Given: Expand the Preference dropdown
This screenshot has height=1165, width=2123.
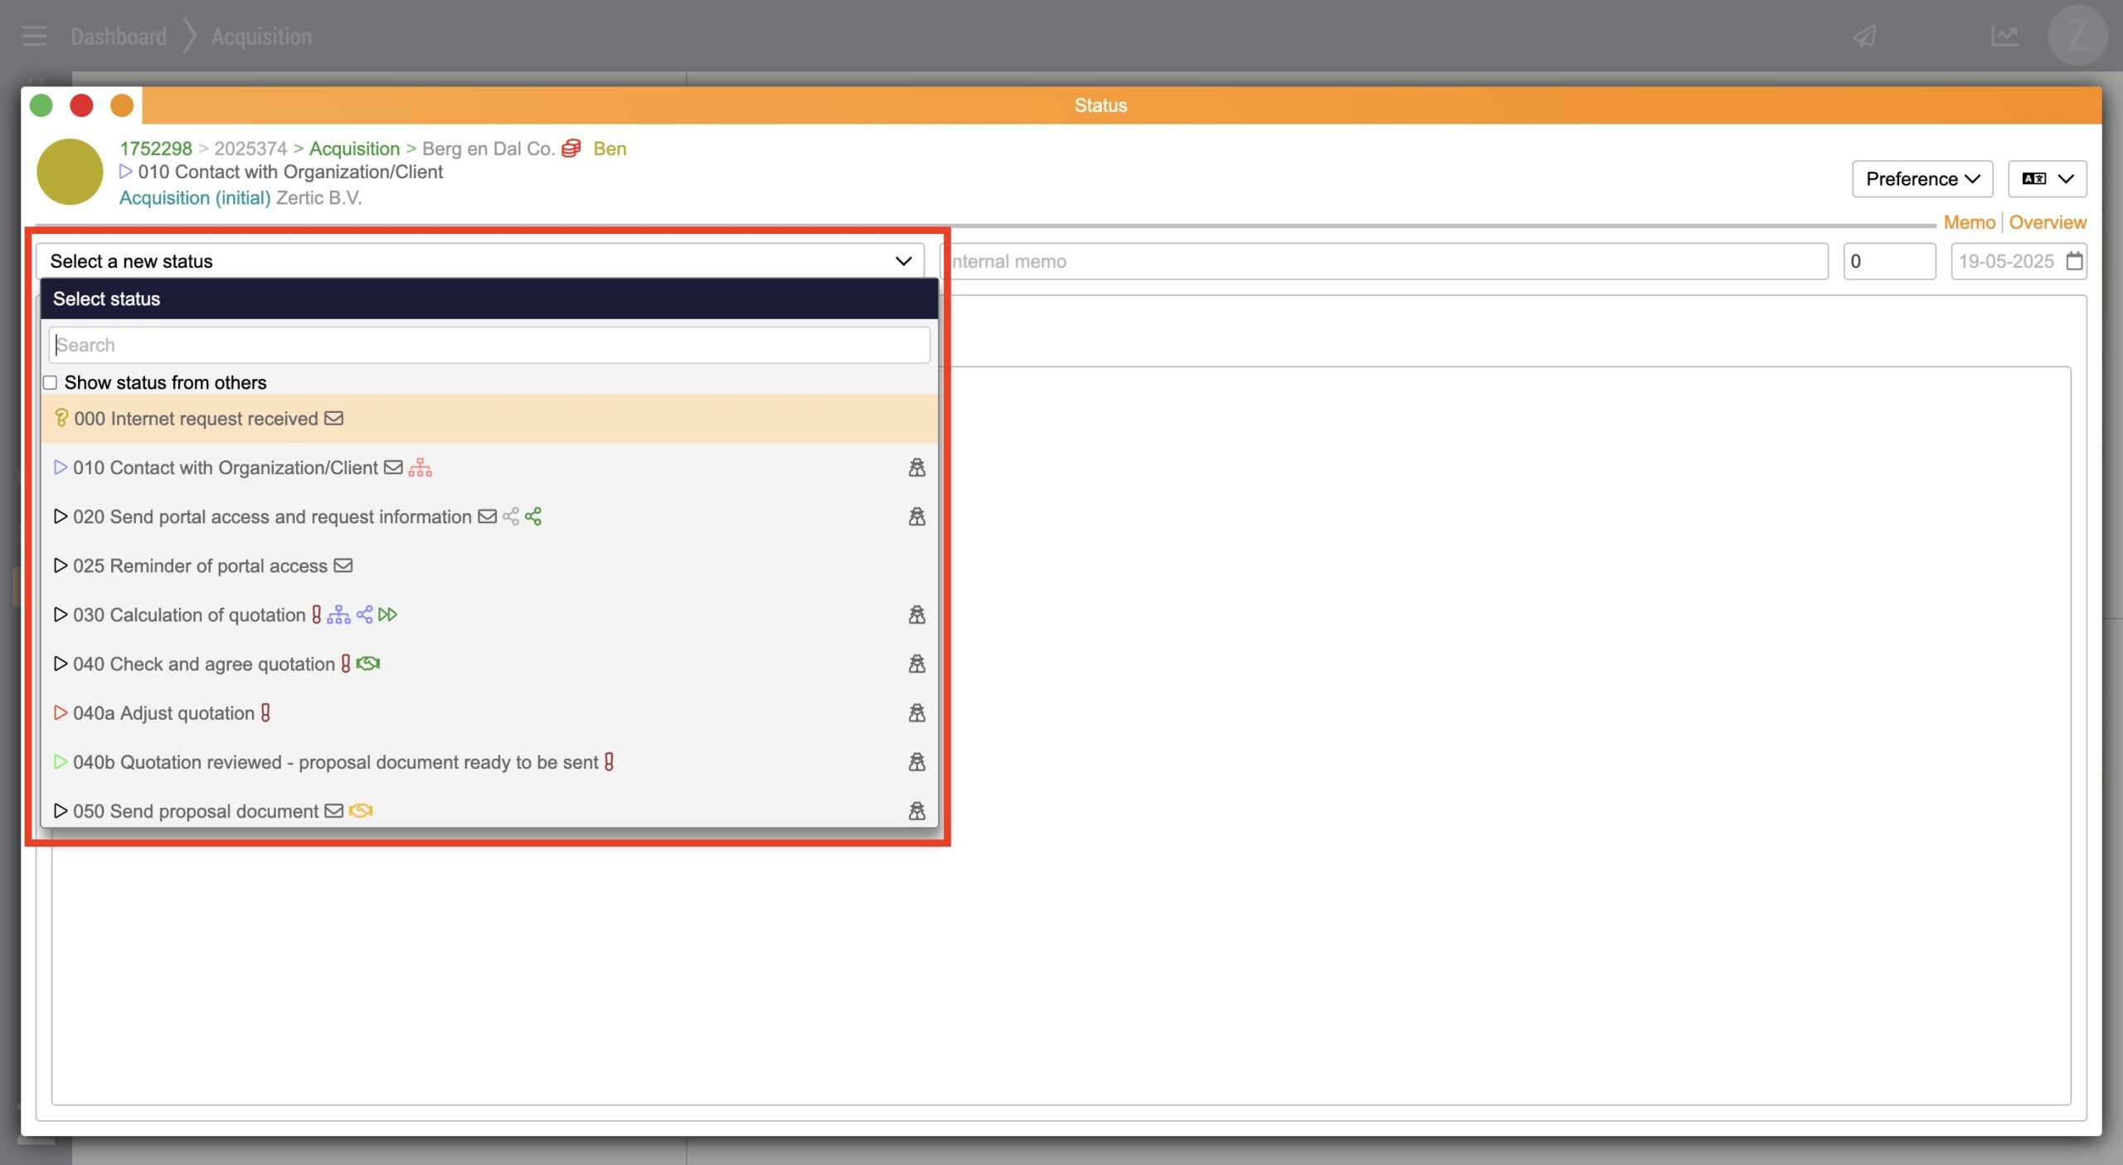Looking at the screenshot, I should [1921, 179].
